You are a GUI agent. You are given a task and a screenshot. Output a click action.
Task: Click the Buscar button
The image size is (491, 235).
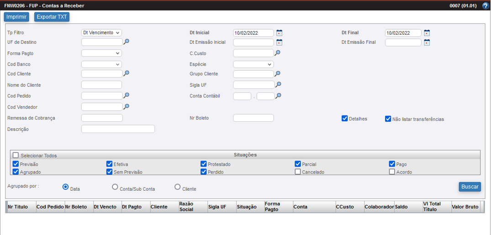(470, 187)
